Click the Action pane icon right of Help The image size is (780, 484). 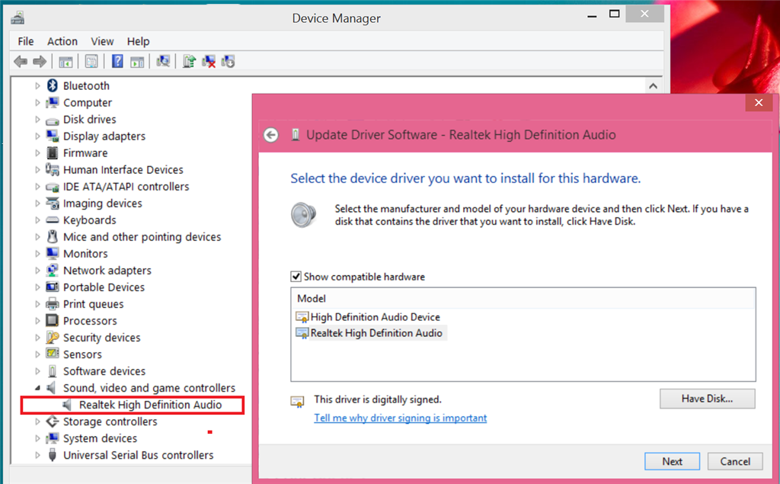point(137,61)
